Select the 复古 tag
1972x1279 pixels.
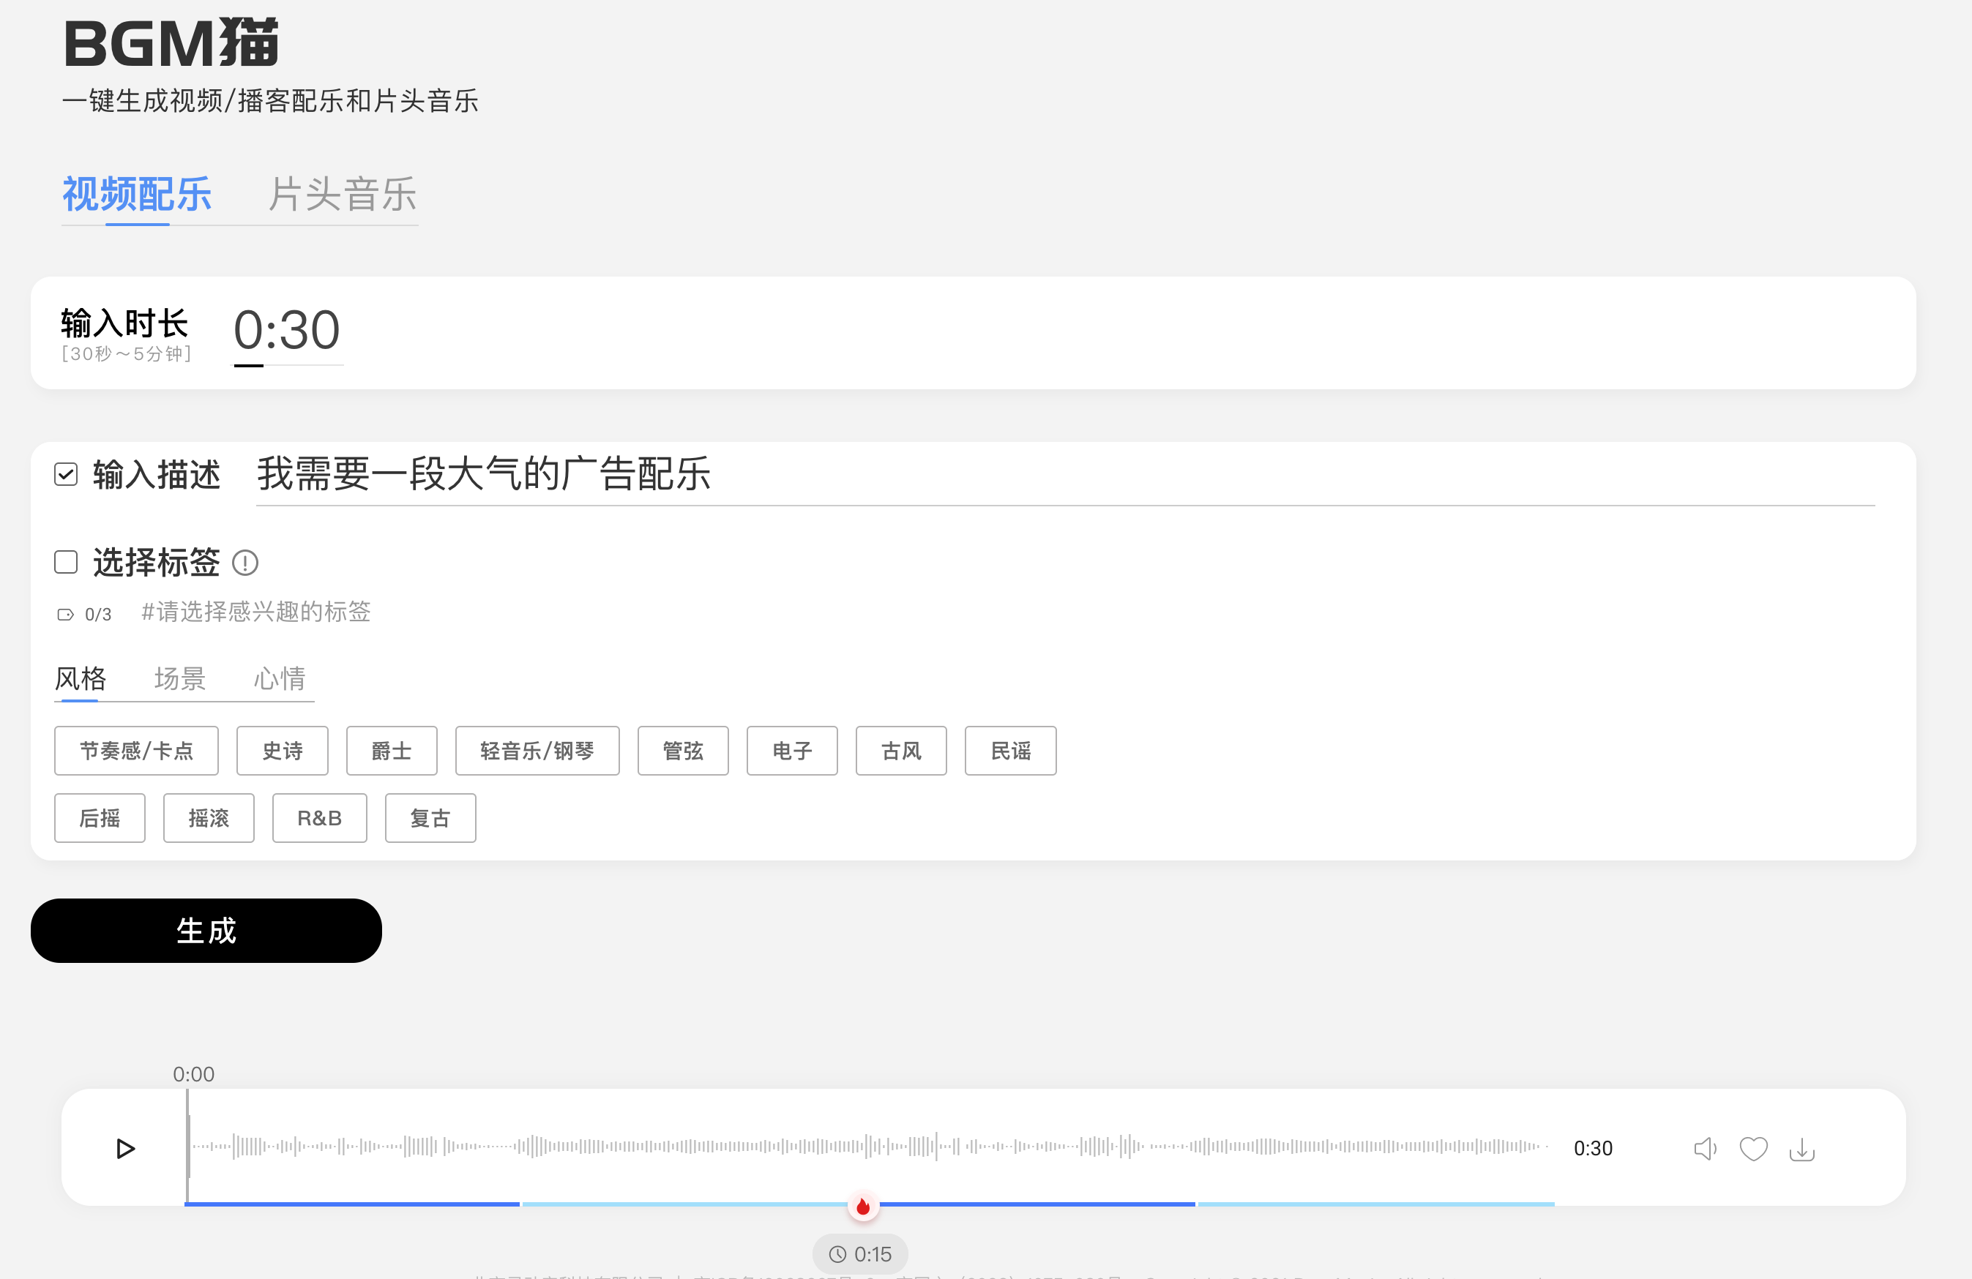tap(431, 817)
